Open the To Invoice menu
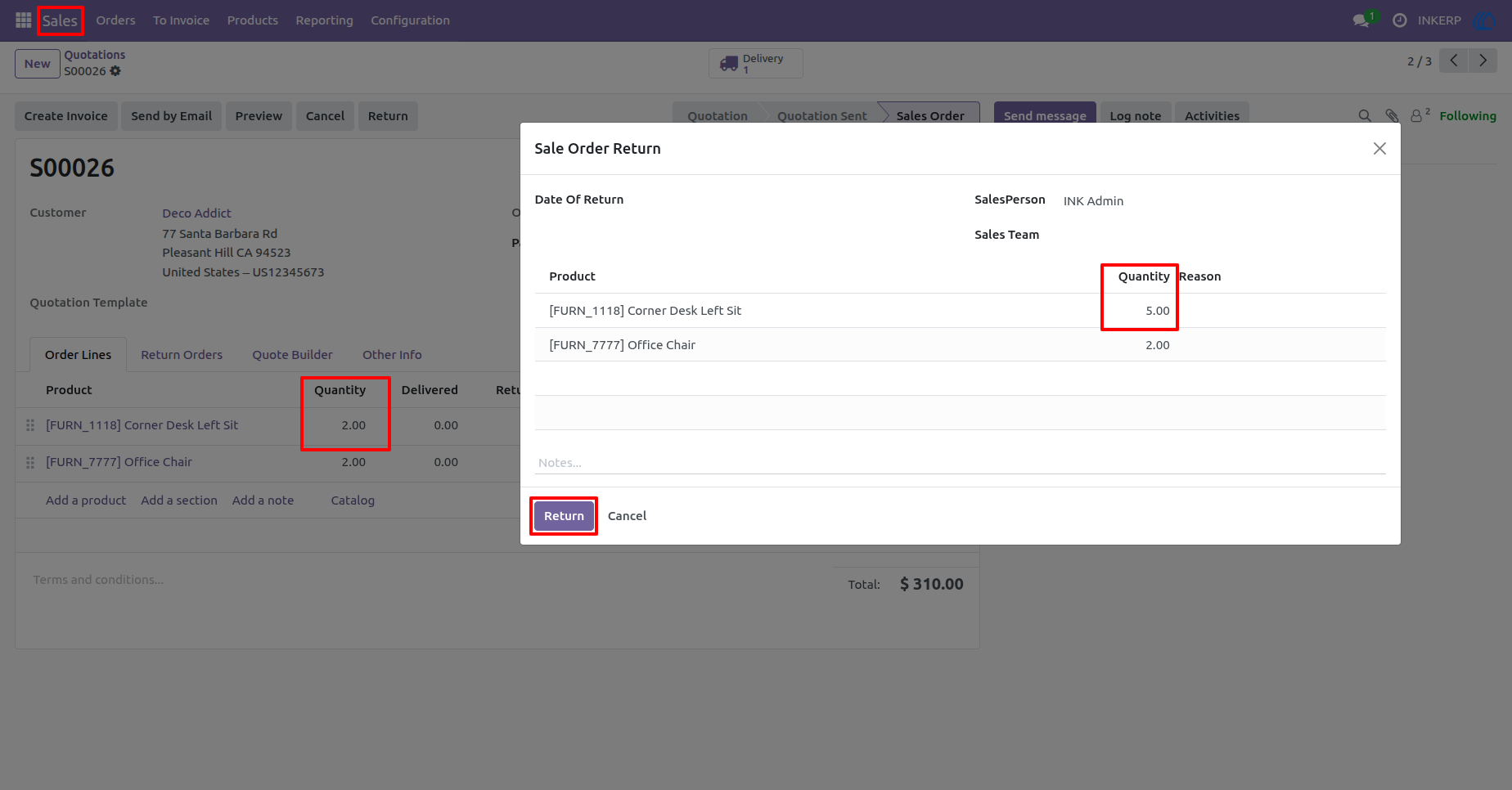This screenshot has width=1512, height=790. (181, 20)
